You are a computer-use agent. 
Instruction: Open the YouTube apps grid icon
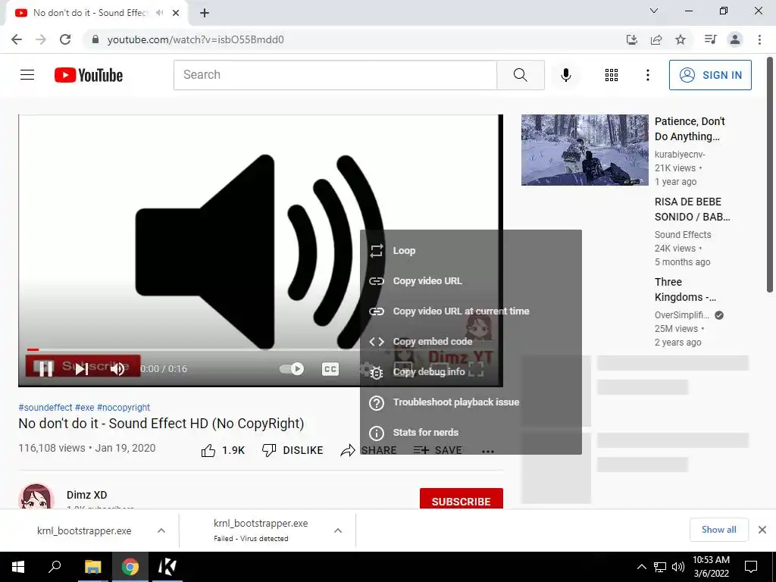[x=612, y=75]
